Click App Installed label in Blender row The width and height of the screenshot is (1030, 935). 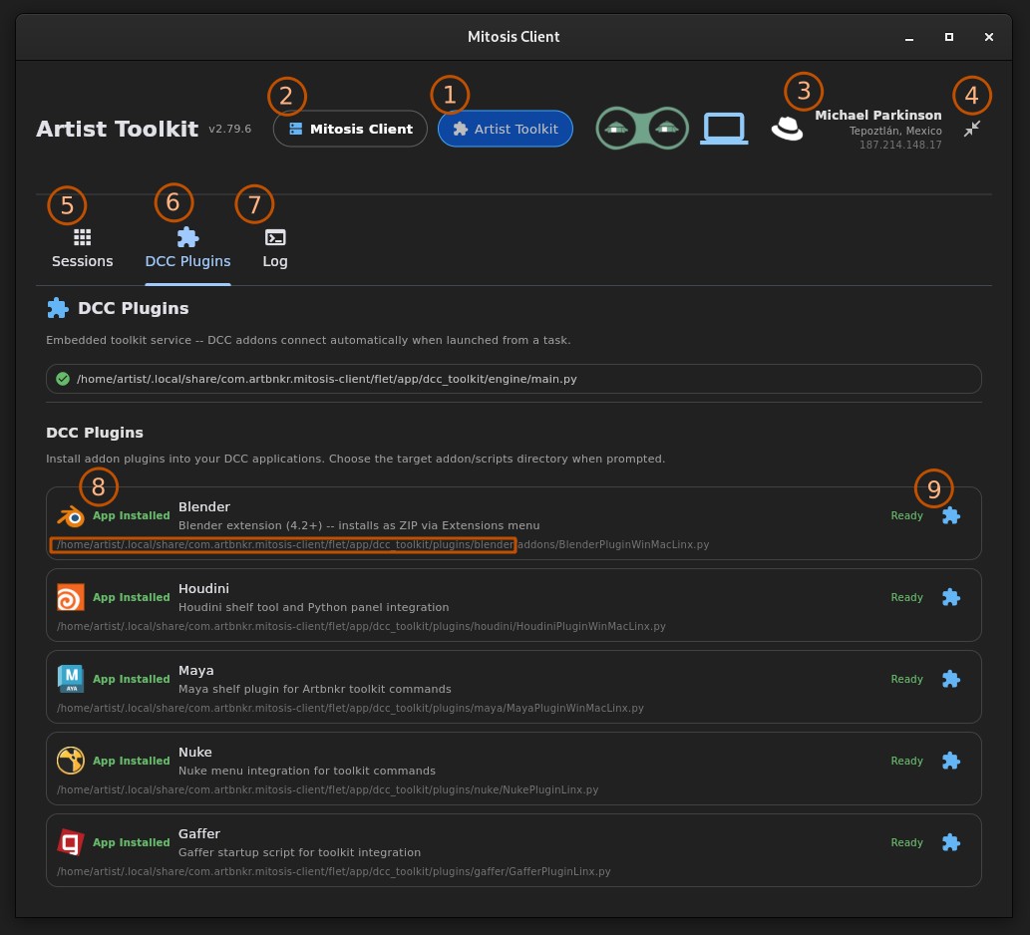click(132, 516)
